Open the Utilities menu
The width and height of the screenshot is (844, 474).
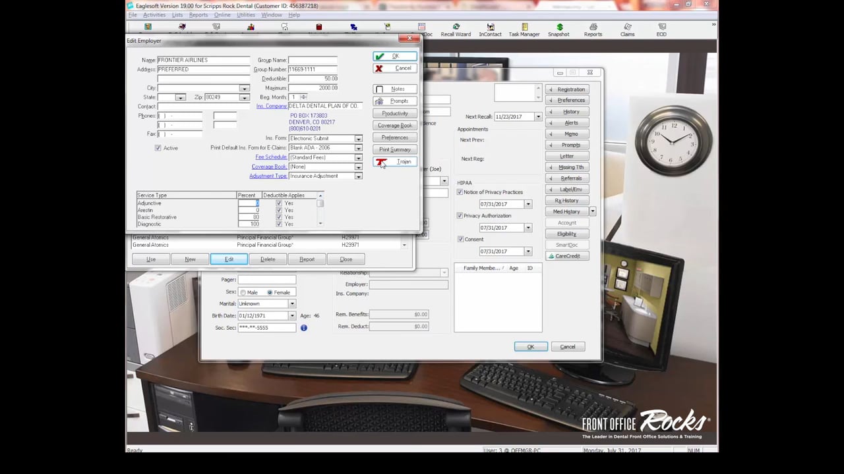tap(246, 15)
